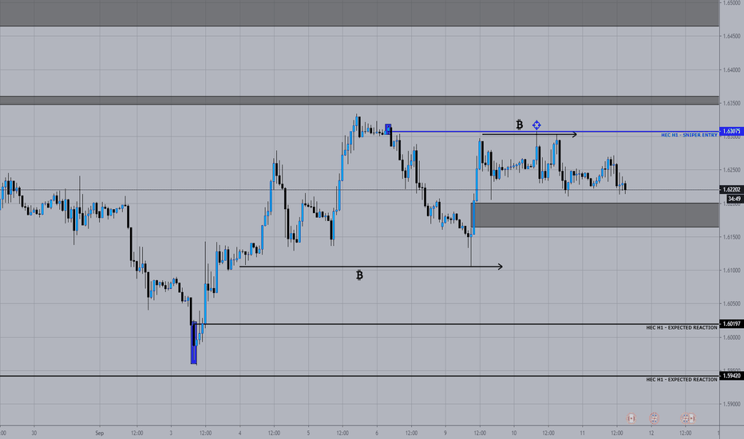Select the wide dark grey band at chart top

(359, 13)
